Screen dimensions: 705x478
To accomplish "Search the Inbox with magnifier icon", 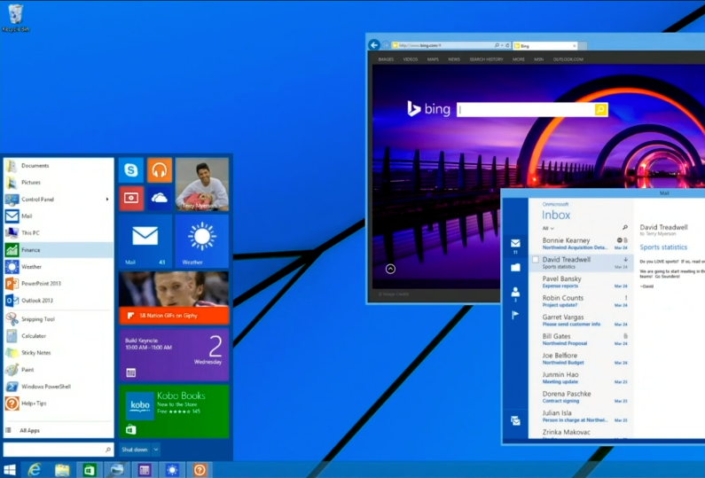I will tap(625, 228).
